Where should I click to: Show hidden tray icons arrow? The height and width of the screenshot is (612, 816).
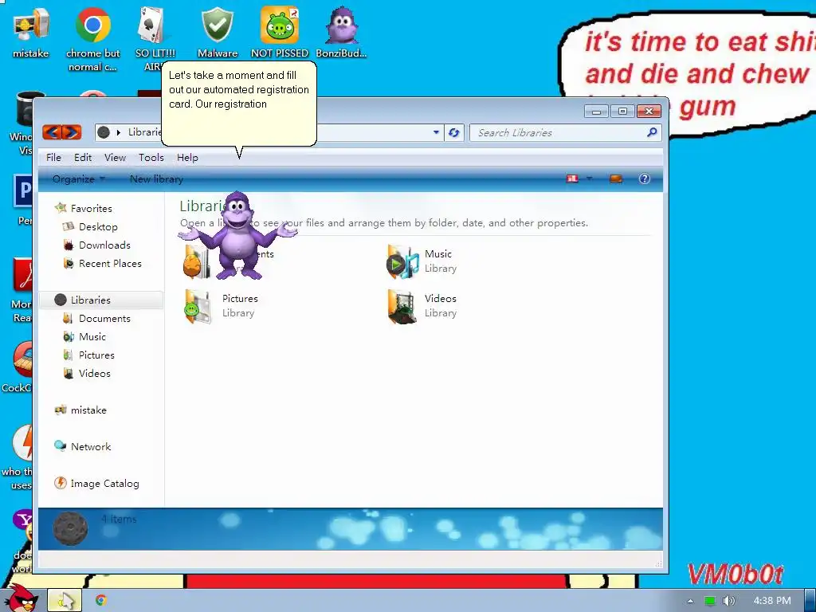[x=690, y=601]
